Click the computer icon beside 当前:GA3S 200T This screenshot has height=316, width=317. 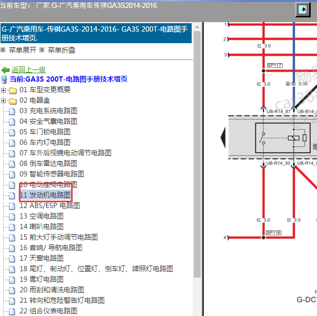4,80
